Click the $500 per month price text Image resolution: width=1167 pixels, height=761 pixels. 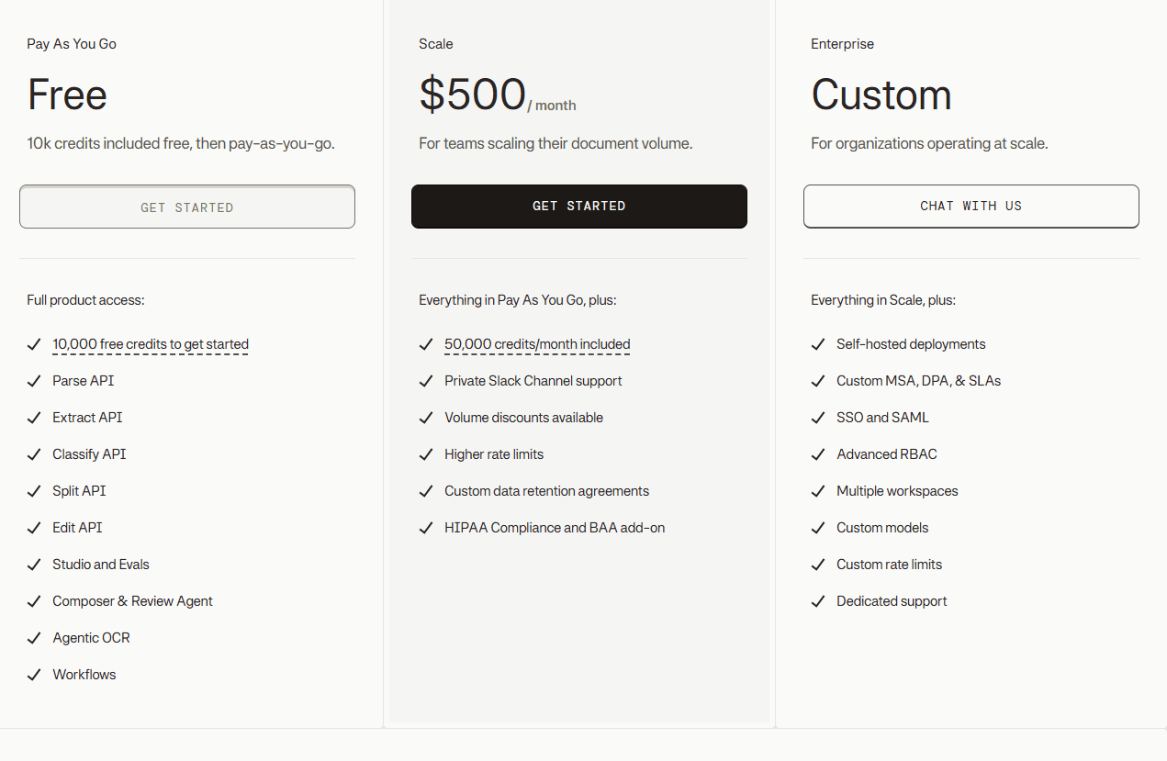click(x=498, y=95)
